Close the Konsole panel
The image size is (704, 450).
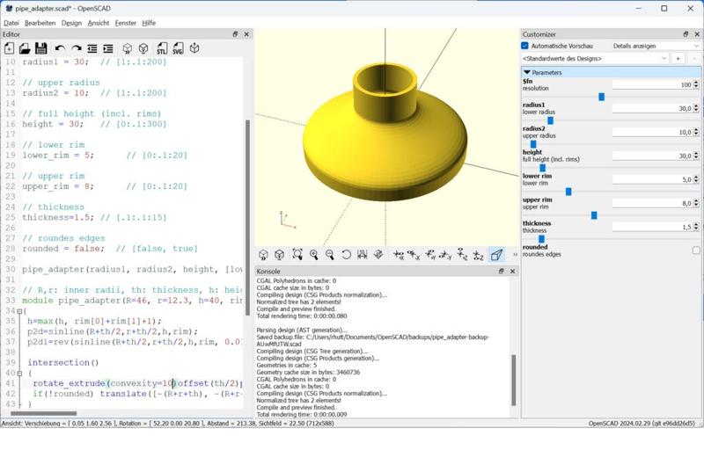click(x=512, y=272)
